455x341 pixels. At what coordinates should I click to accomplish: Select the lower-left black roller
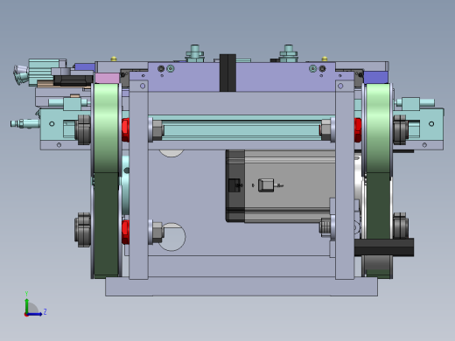click(83, 230)
